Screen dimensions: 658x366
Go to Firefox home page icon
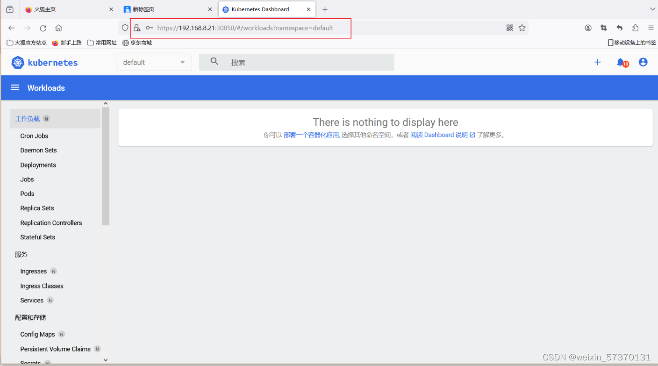pyautogui.click(x=58, y=28)
